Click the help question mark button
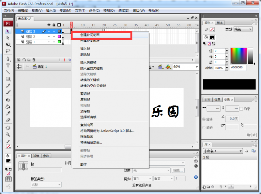This screenshot has height=194, width=261. [196, 161]
